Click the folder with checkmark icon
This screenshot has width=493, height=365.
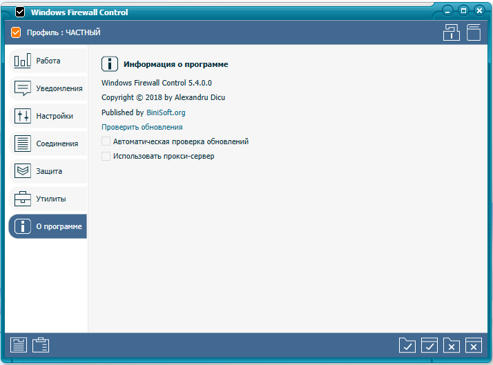click(x=407, y=345)
